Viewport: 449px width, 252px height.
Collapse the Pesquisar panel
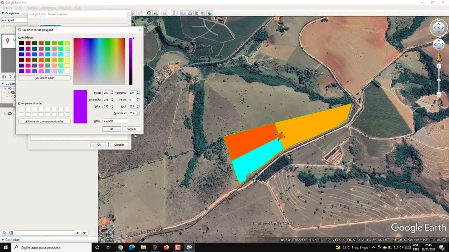[x=3, y=13]
